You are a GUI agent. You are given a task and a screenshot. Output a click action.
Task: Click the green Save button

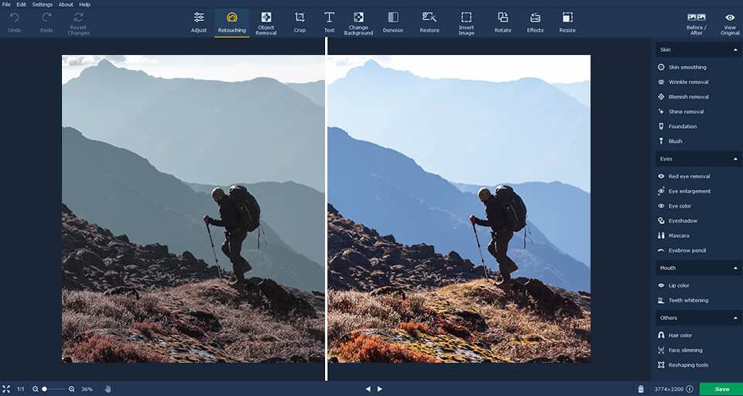(721, 389)
